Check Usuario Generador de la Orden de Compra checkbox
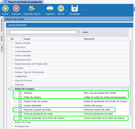135x129 pixels. [x=20, y=118]
